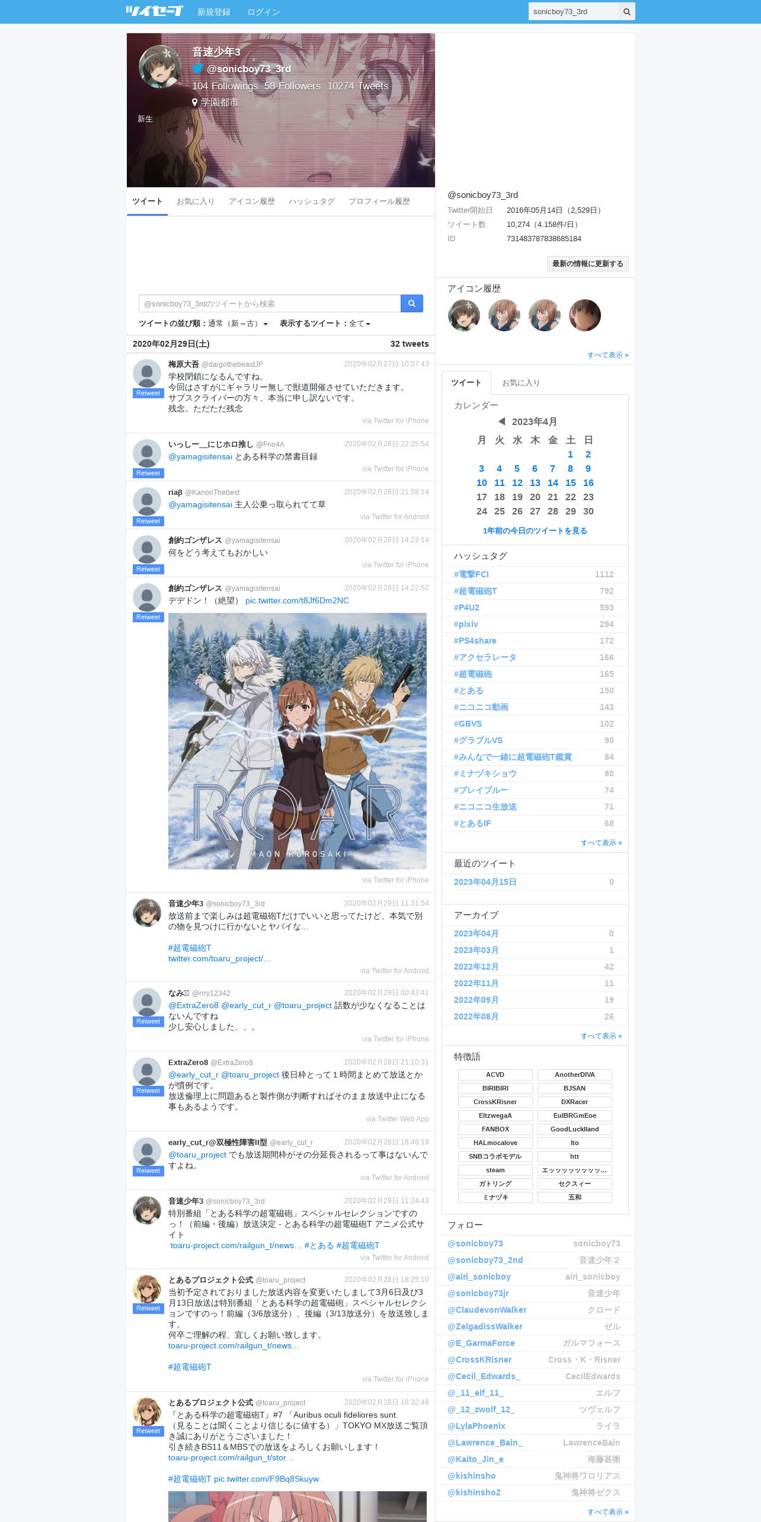Click the AnotherDIVA keyword button
This screenshot has width=761, height=1522.
575,1075
